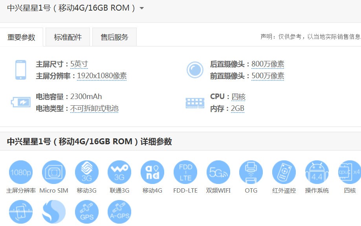Click the cpu x4 四核 icon
Viewport: 361px width, 226px height.
(x=350, y=172)
